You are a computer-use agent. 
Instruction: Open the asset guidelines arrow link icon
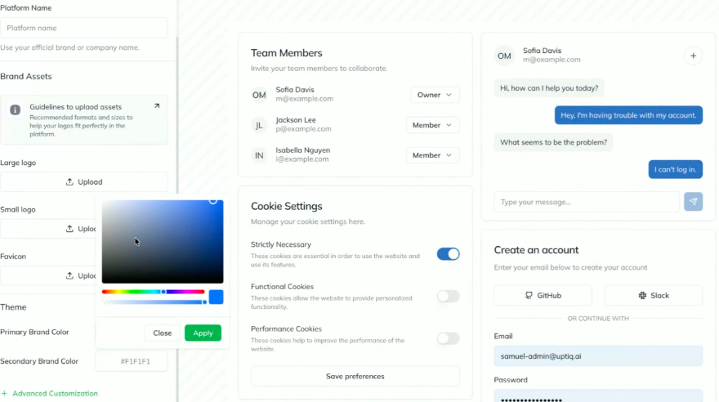[x=157, y=106]
